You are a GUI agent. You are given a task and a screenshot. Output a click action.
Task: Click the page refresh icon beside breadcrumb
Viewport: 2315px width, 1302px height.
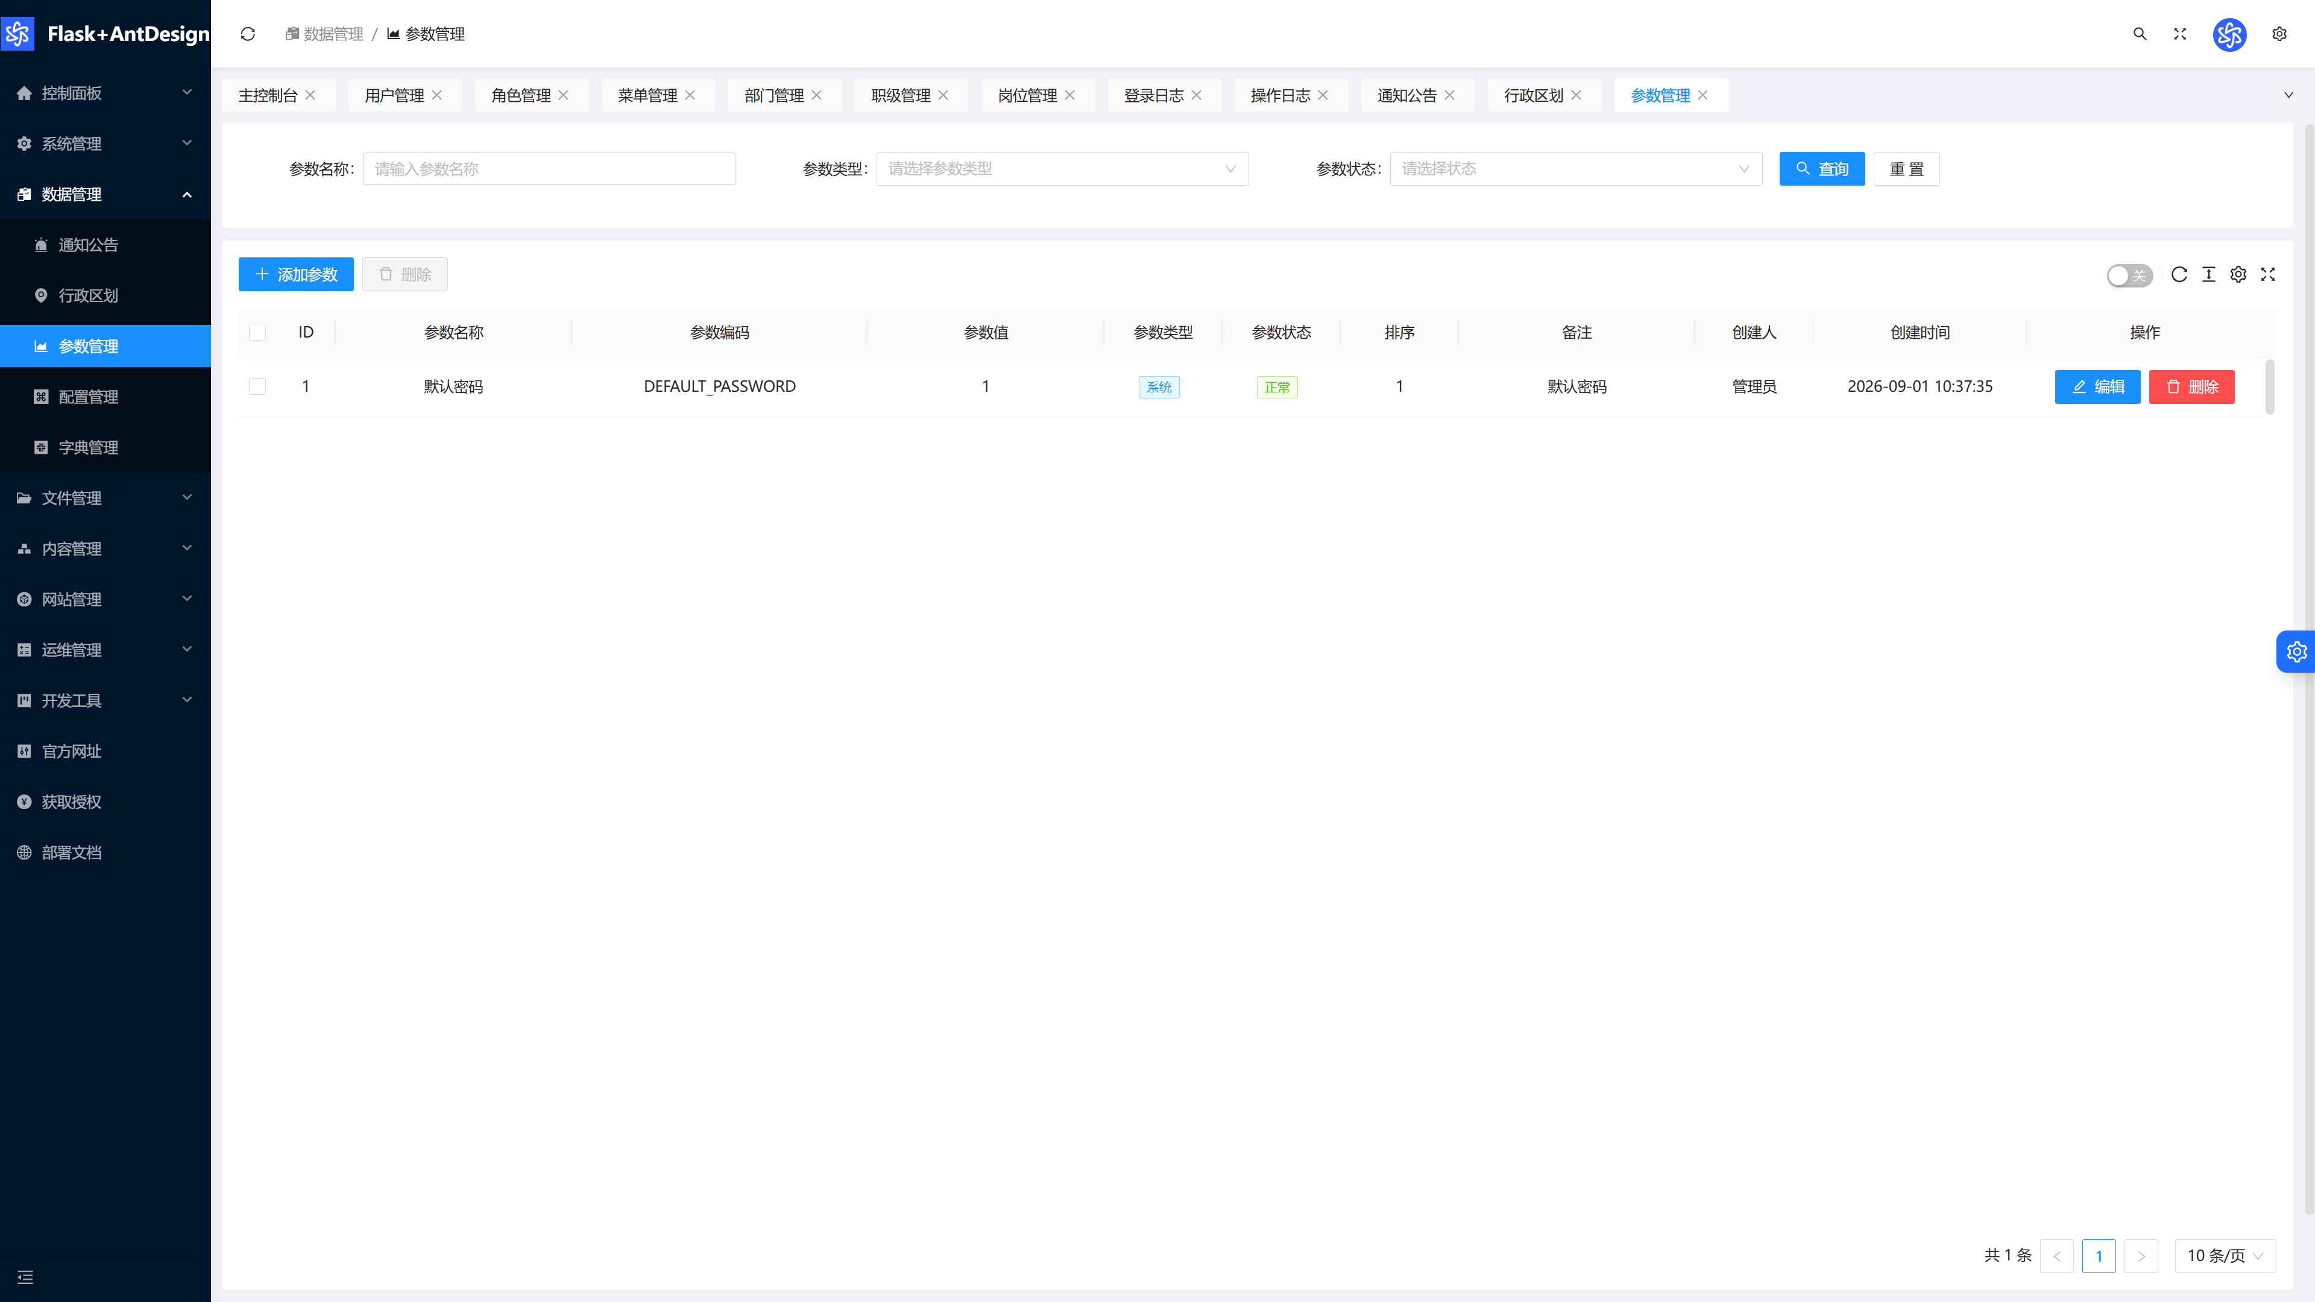pos(248,34)
